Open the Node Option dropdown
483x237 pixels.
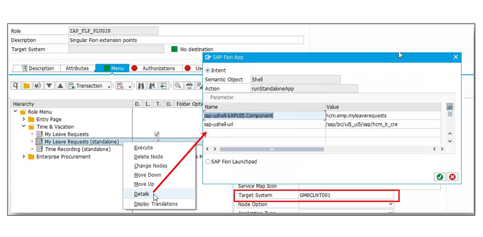point(391,204)
